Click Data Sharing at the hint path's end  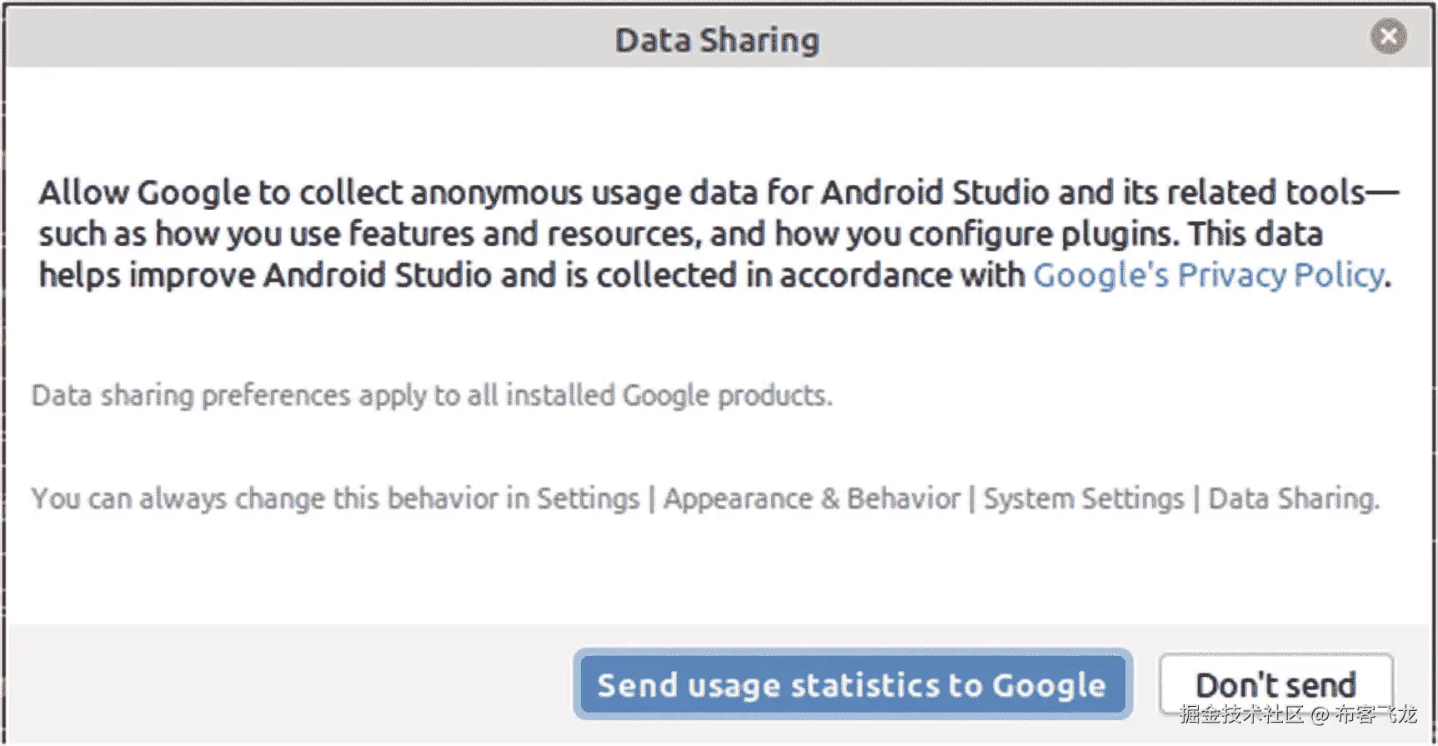[1292, 498]
